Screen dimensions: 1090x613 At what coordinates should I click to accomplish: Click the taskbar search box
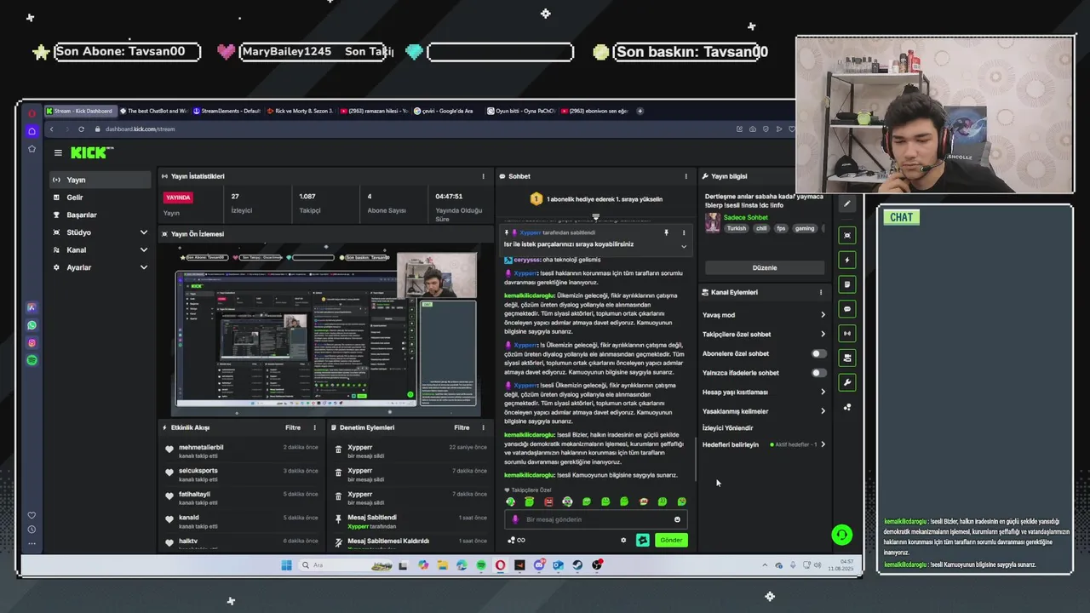click(347, 564)
